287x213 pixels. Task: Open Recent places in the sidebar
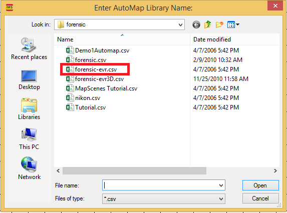[x=29, y=49]
